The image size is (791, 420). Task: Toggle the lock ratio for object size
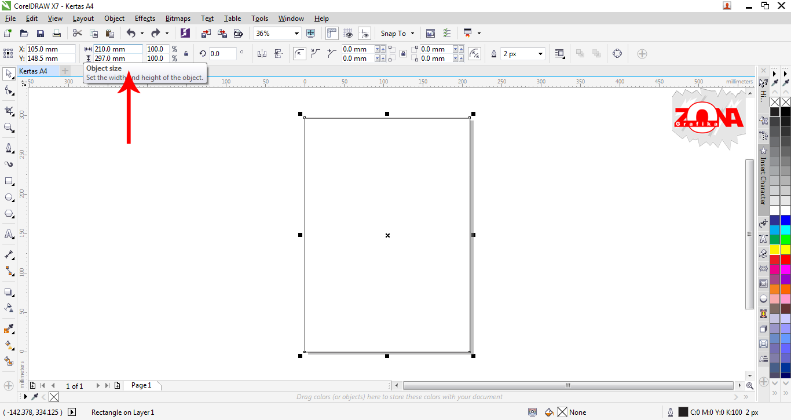pyautogui.click(x=186, y=52)
